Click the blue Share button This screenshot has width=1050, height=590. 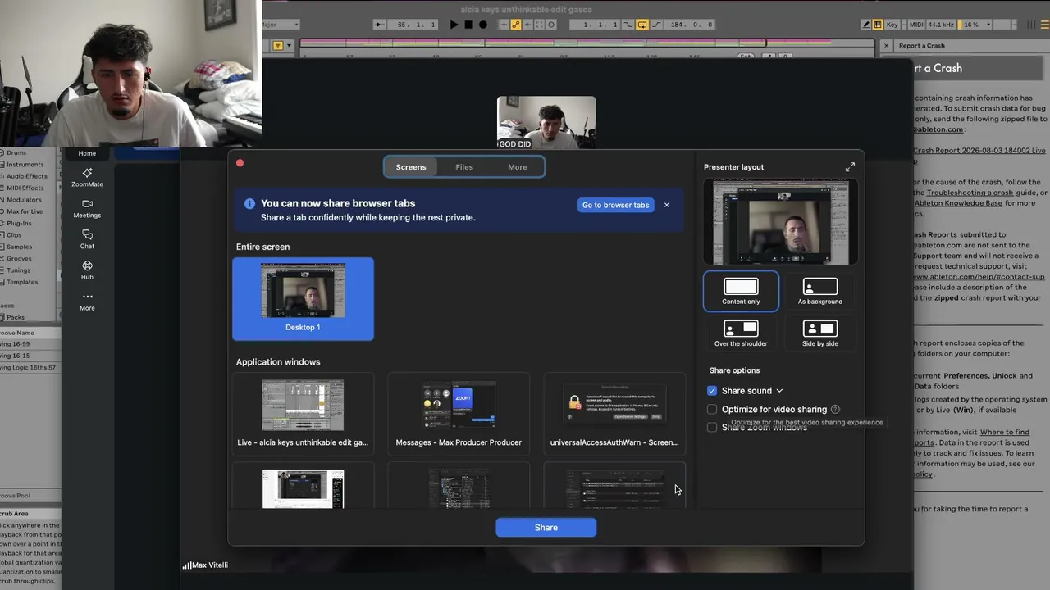[x=546, y=528]
